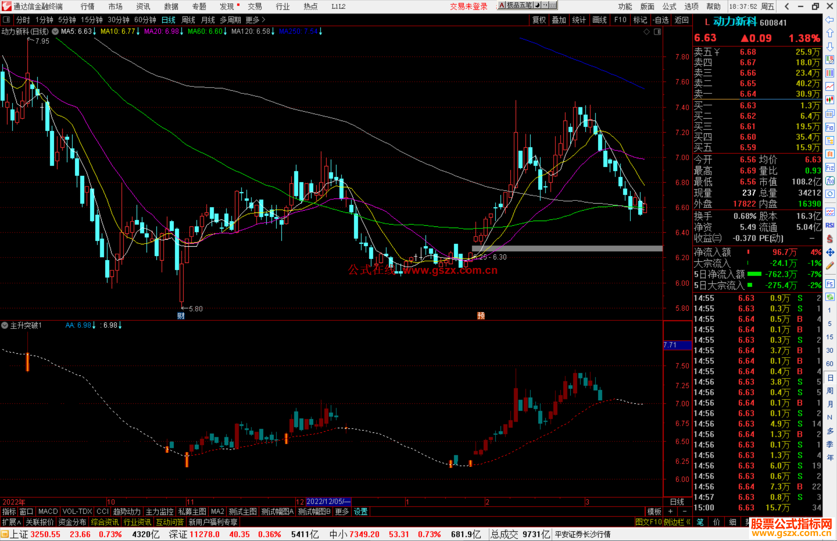Select the pencil drawing tool icon

(x=830, y=266)
